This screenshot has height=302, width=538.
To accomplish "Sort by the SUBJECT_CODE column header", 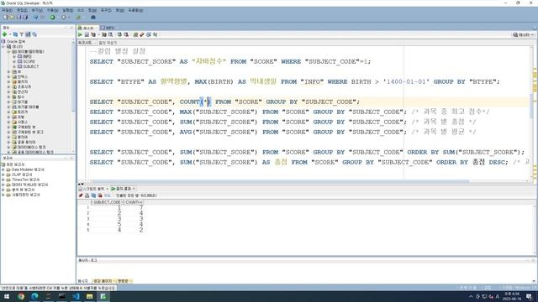I will (x=107, y=202).
